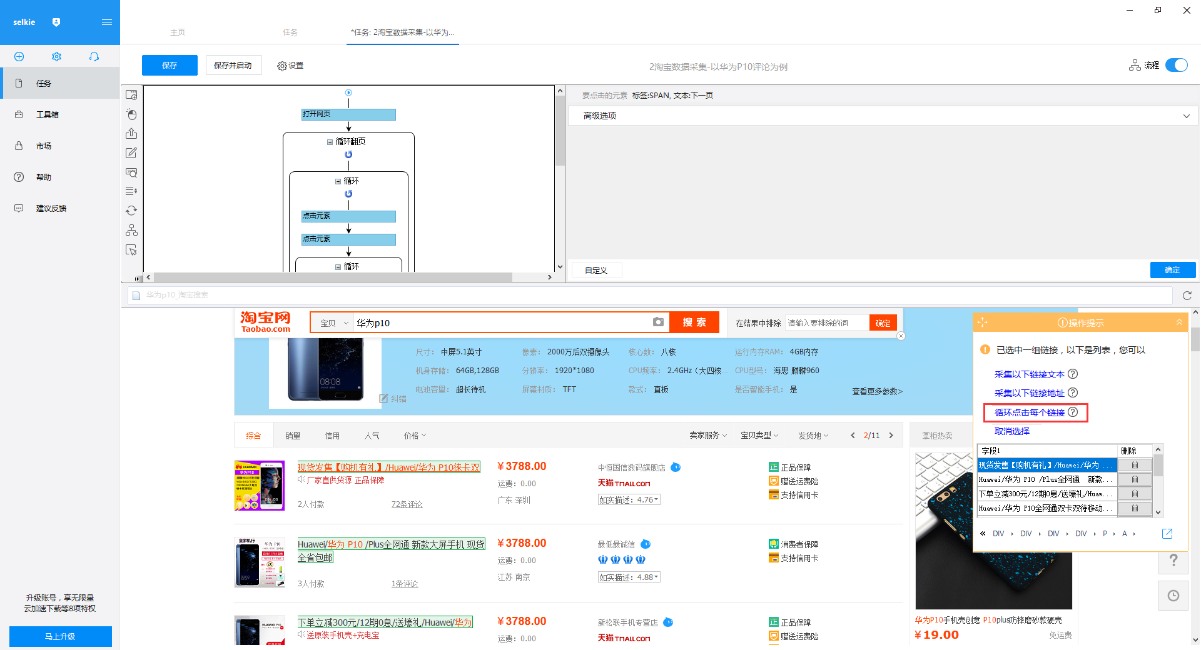Click the workflow canvas vertical scrollbar thumb

click(x=560, y=131)
